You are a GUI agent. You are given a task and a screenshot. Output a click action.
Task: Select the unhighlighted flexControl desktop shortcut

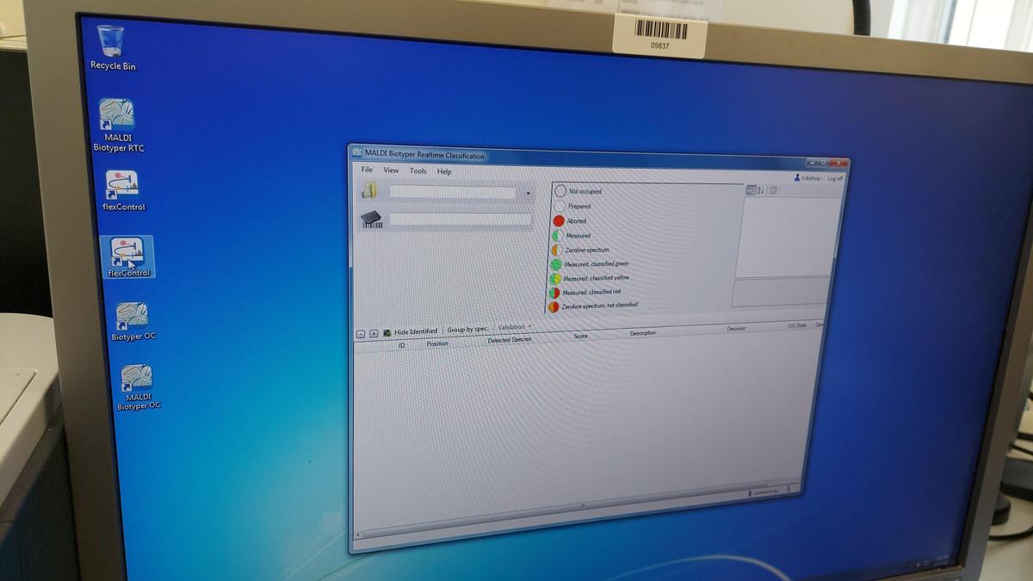pos(124,190)
